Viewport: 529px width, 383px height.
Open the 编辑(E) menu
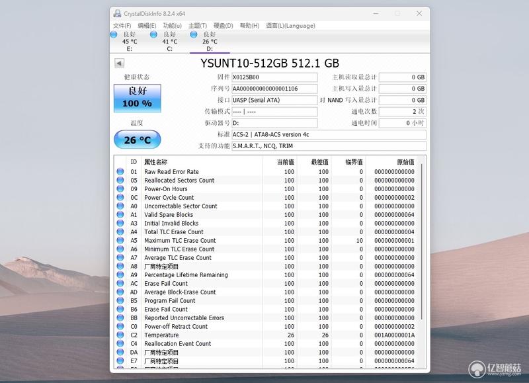(147, 26)
